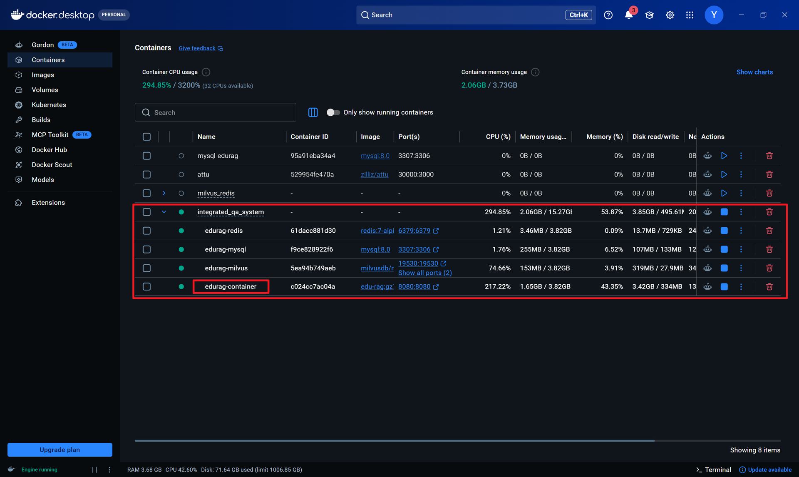Start the attu container
The image size is (799, 477).
724,174
